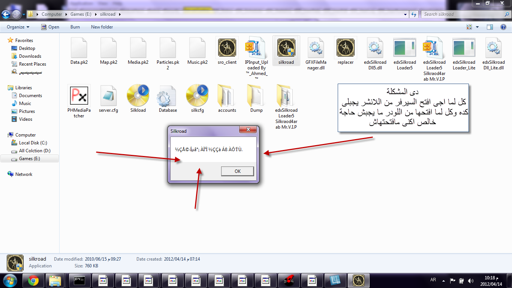Close the Silkroad error dialog

pos(248,130)
